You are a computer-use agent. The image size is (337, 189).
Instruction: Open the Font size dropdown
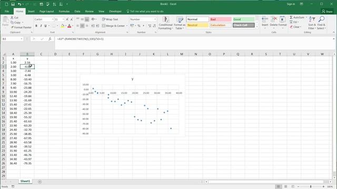click(63, 19)
